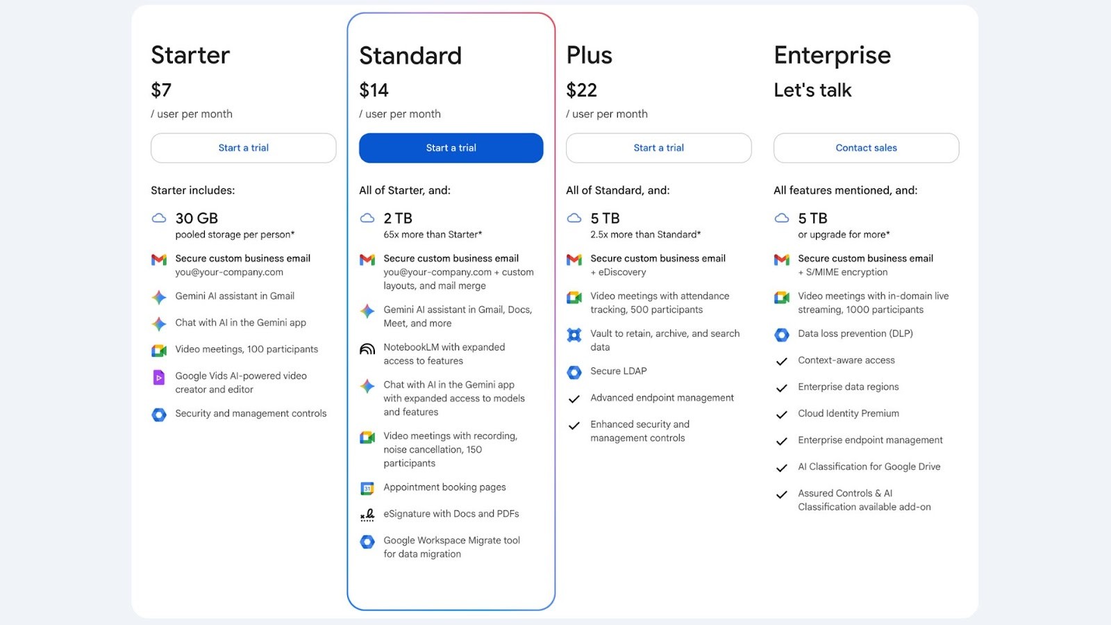The height and width of the screenshot is (625, 1111).
Task: Click Start a trial under Plus plan
Action: click(658, 148)
